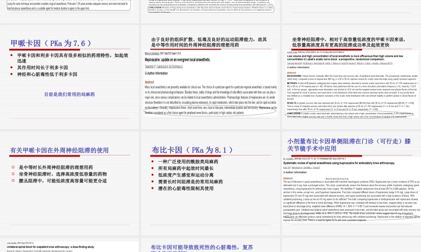Click the Anesth Analg citation link

pyautogui.click(x=291, y=52)
